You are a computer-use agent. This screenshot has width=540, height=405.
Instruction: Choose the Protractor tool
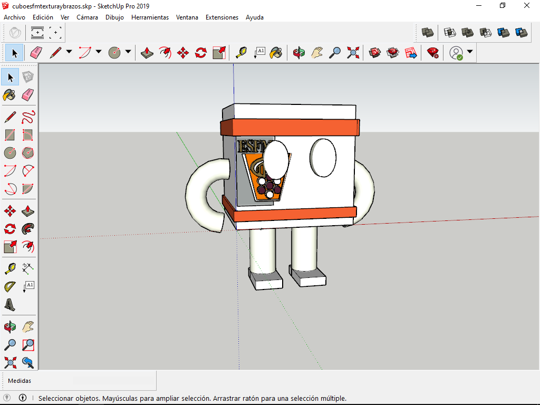10,286
